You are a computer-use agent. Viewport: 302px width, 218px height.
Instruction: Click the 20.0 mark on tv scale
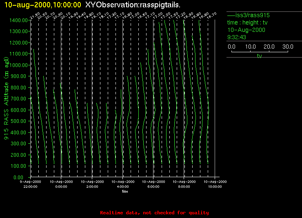coord(269,47)
